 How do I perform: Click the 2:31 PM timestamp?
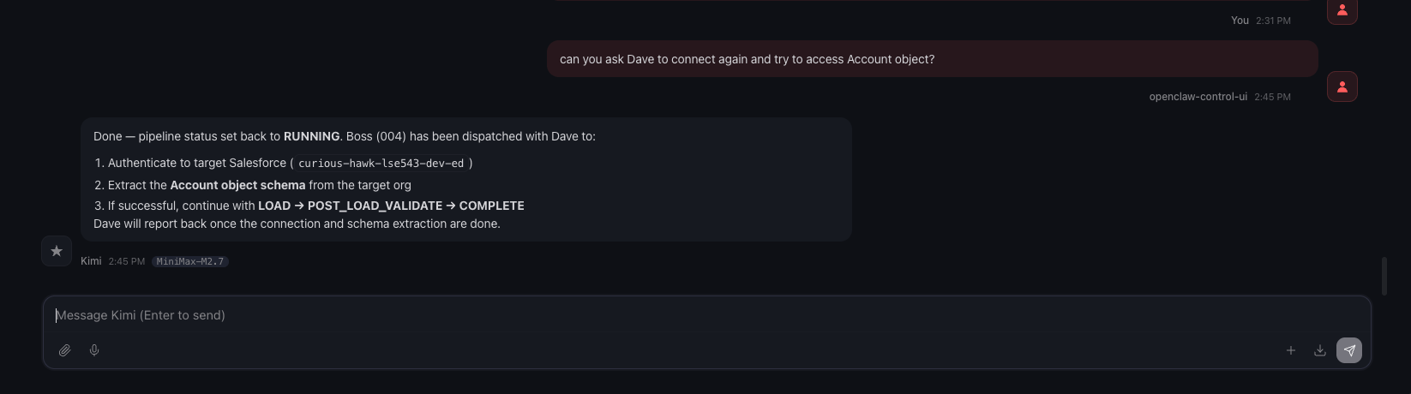tap(1273, 21)
